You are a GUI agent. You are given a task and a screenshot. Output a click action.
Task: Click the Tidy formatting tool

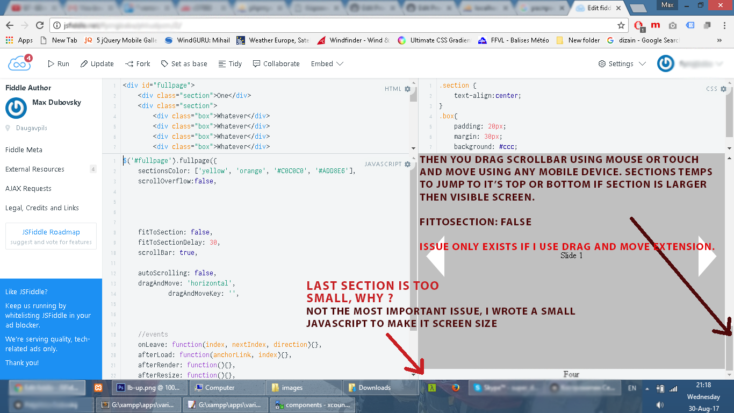point(230,63)
